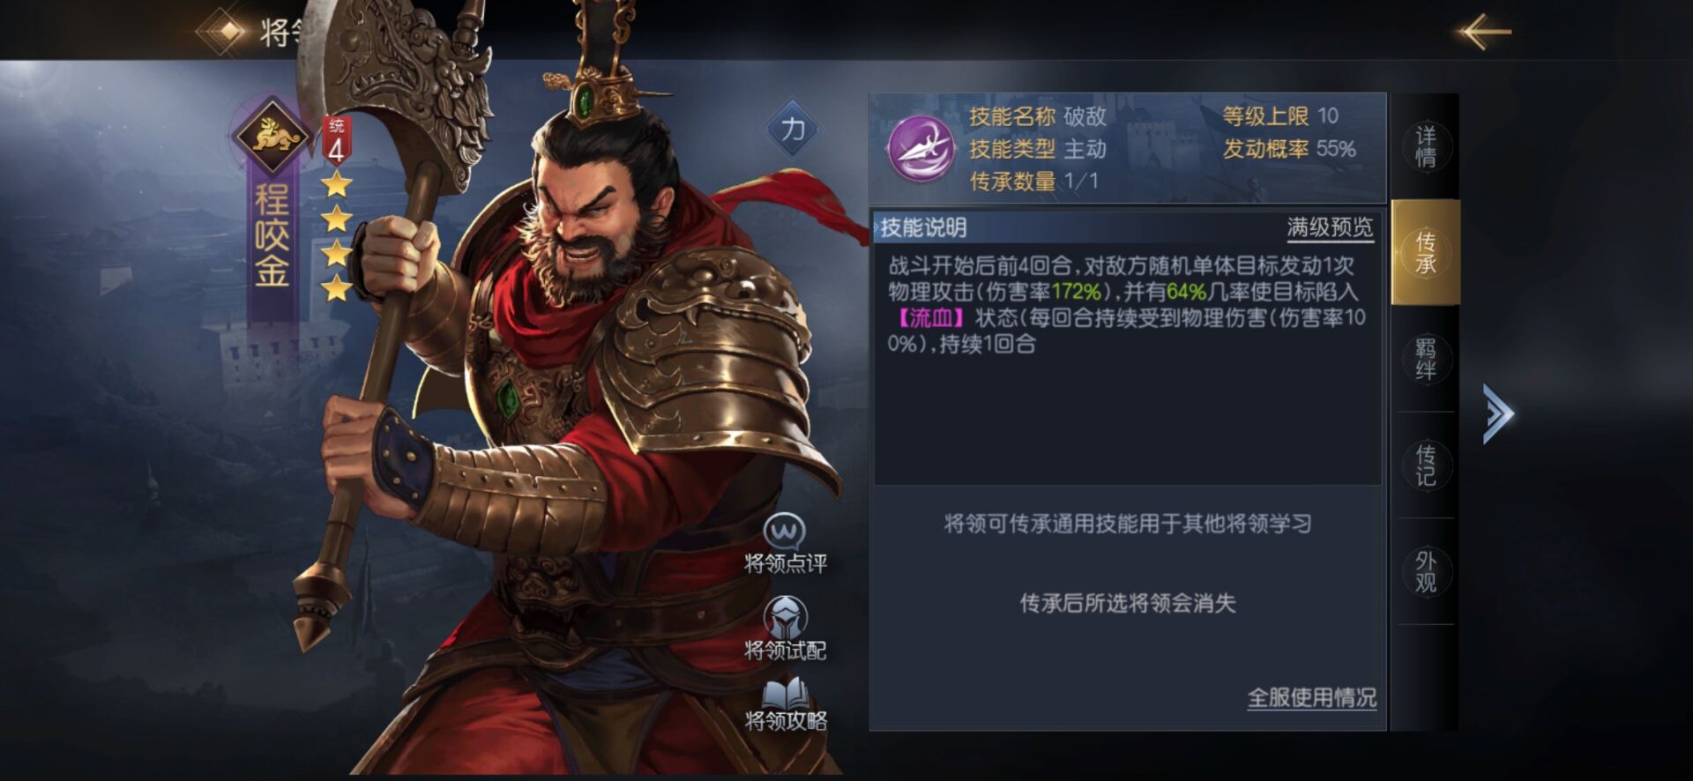This screenshot has width=1693, height=781.
Task: Click the pink 【流血】 status keyword
Action: [930, 318]
